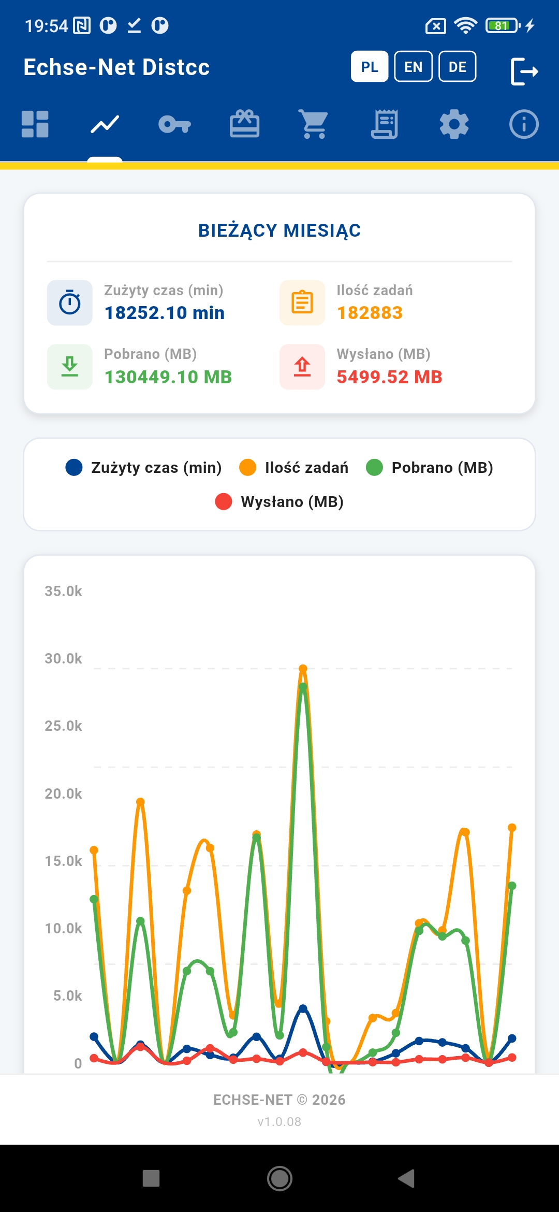559x1212 pixels.
Task: Open the dashboard grid tab
Action: point(35,124)
